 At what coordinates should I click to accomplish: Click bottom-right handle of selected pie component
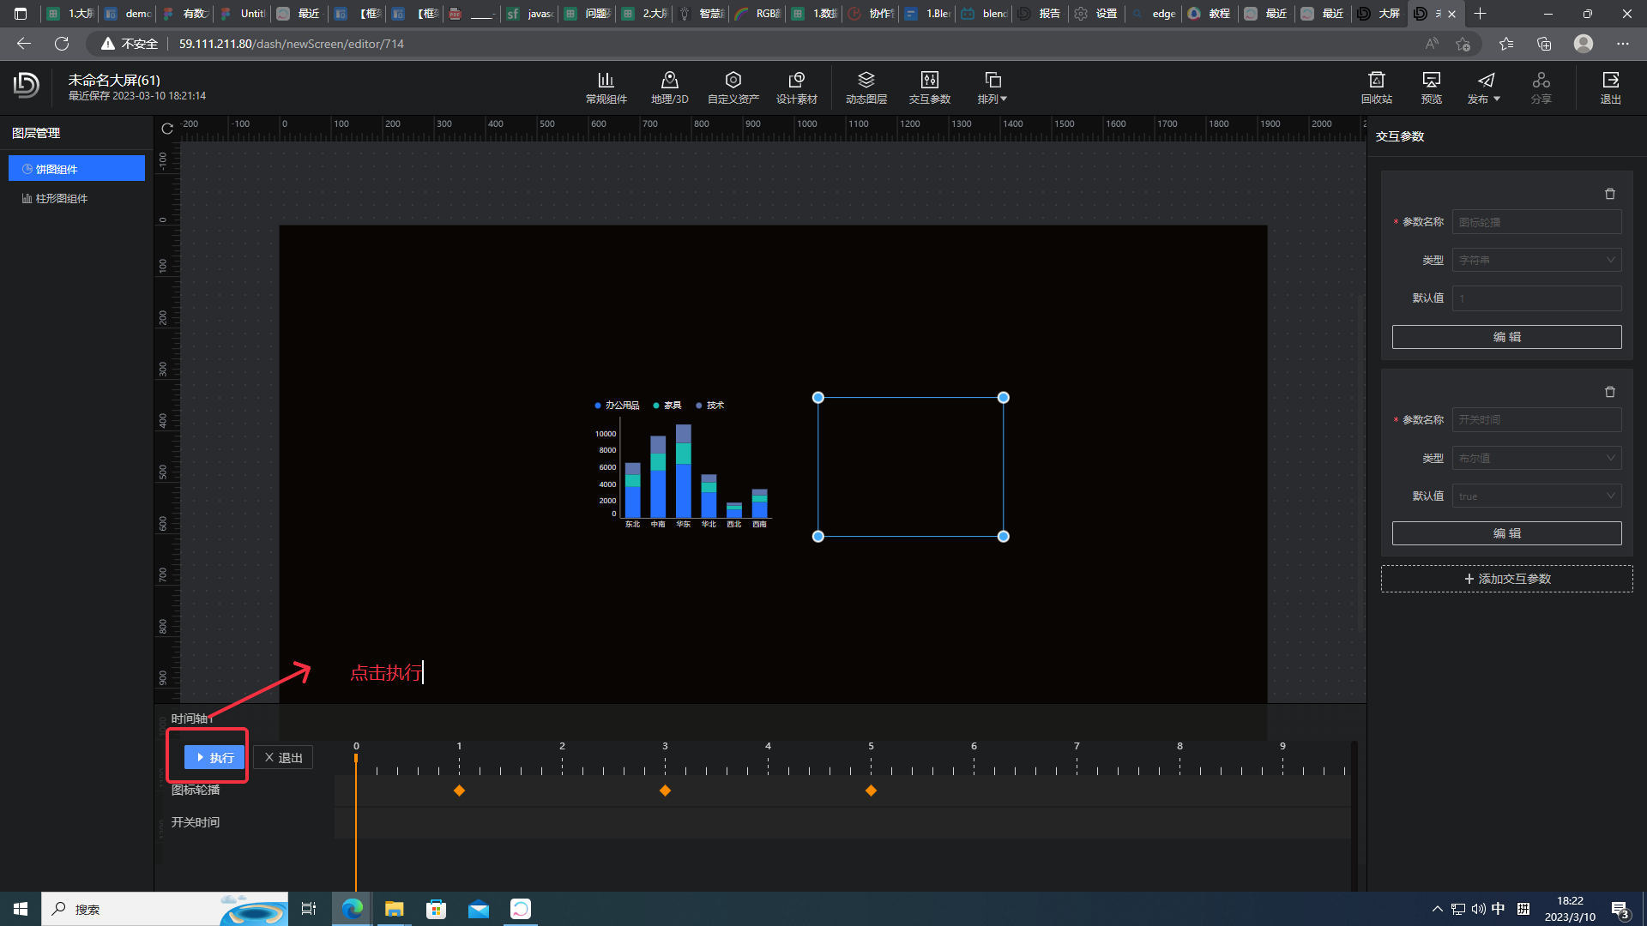click(1003, 536)
